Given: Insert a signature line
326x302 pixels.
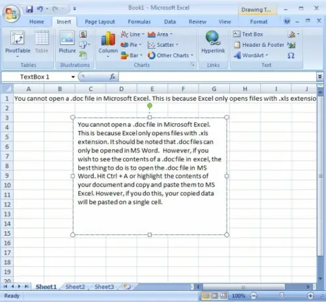Looking at the screenshot, I should click(x=293, y=34).
